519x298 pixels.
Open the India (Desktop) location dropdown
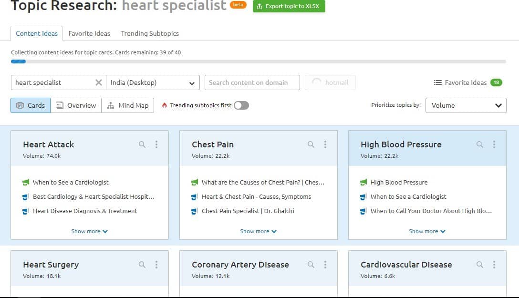[x=153, y=82]
